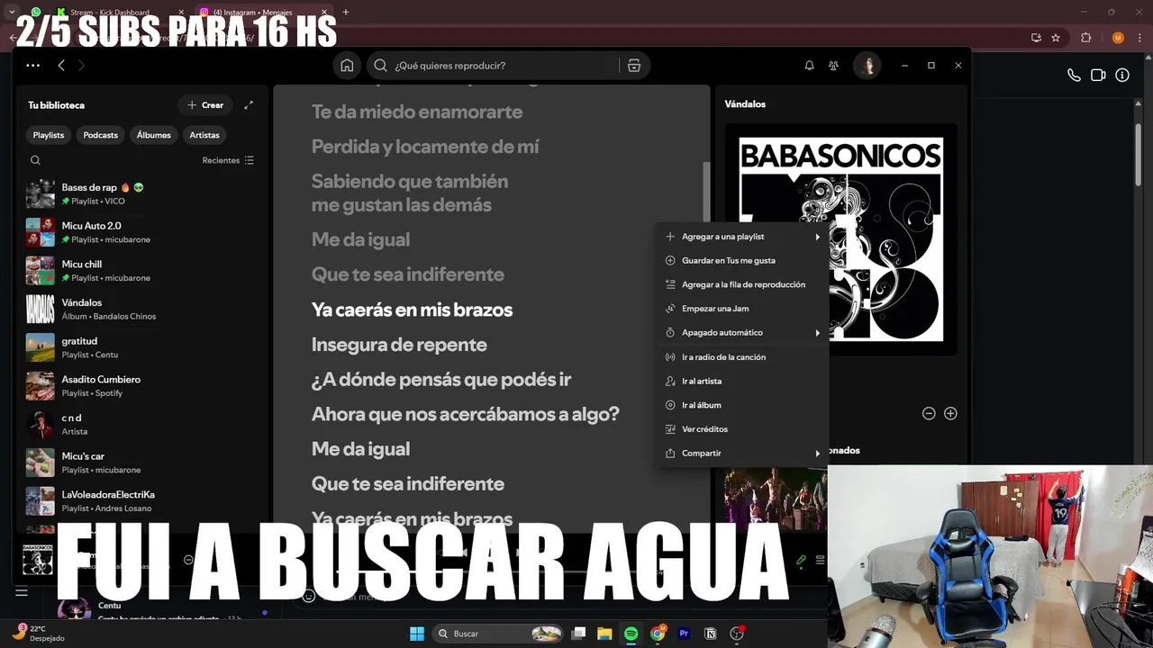Open the Vándalos title in right panel
The height and width of the screenshot is (648, 1153).
tap(745, 104)
